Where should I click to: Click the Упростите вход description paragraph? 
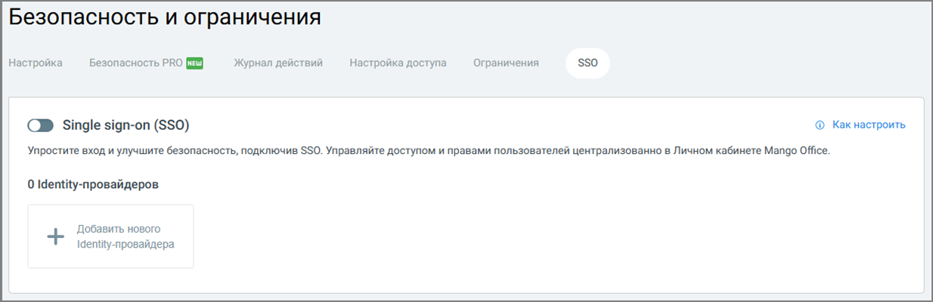tap(429, 151)
